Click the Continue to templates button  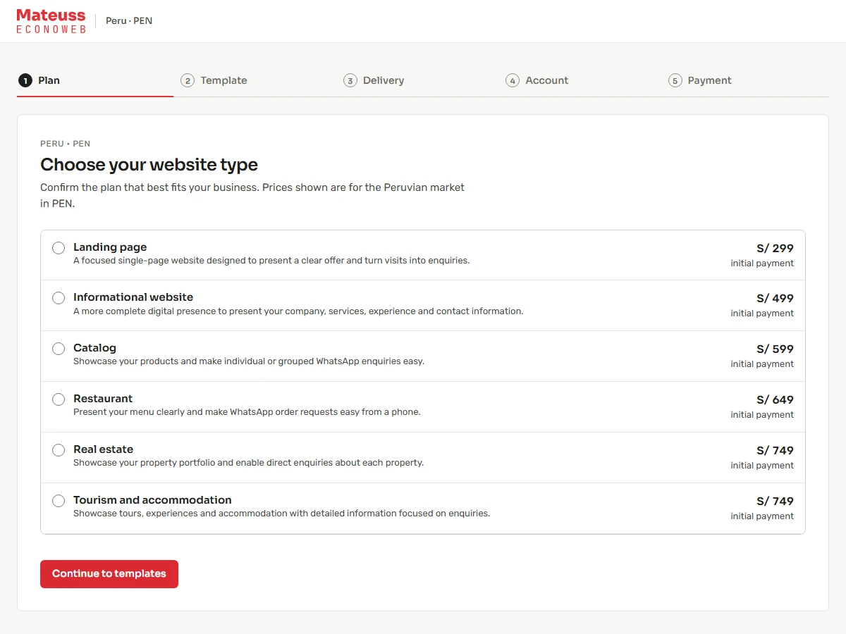point(109,573)
